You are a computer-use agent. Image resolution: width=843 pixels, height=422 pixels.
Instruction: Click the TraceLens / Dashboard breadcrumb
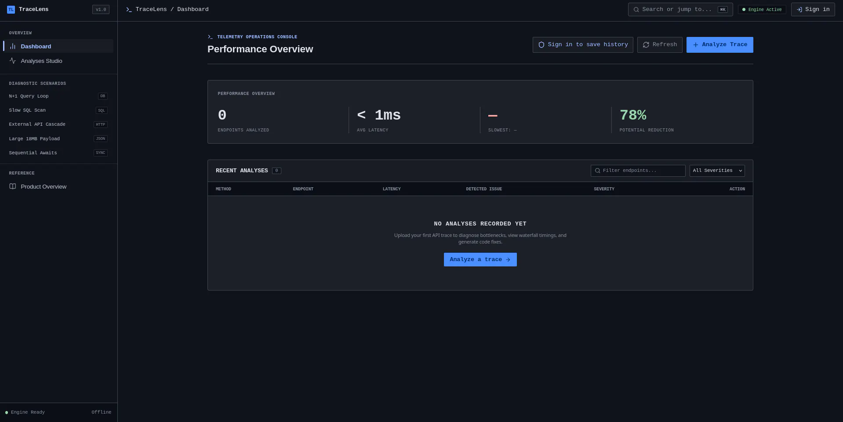pos(172,10)
